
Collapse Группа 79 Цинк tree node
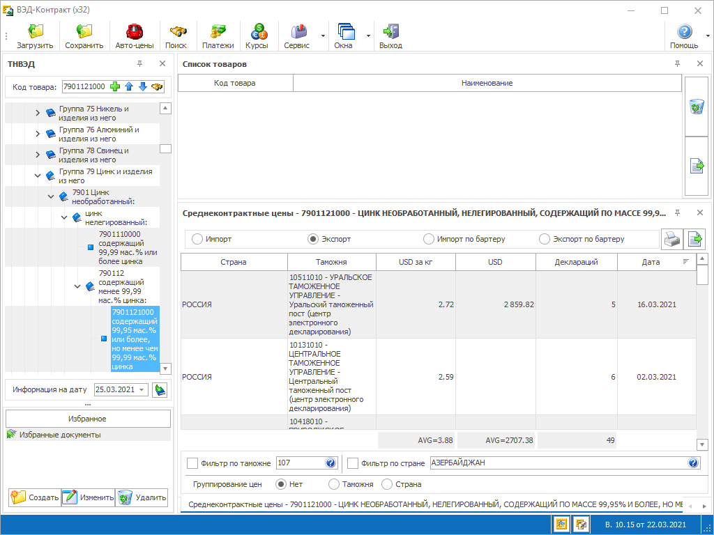coord(38,176)
